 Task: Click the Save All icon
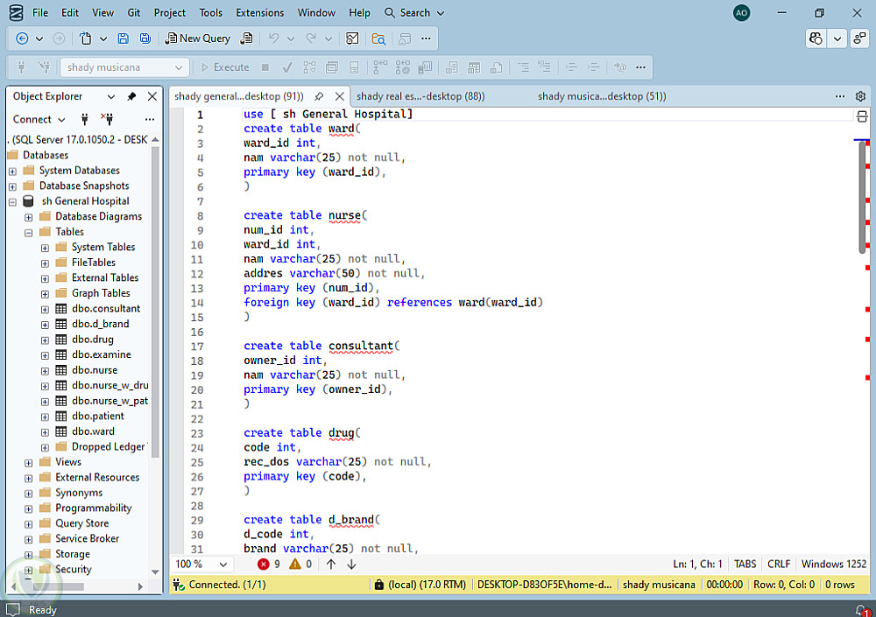145,39
